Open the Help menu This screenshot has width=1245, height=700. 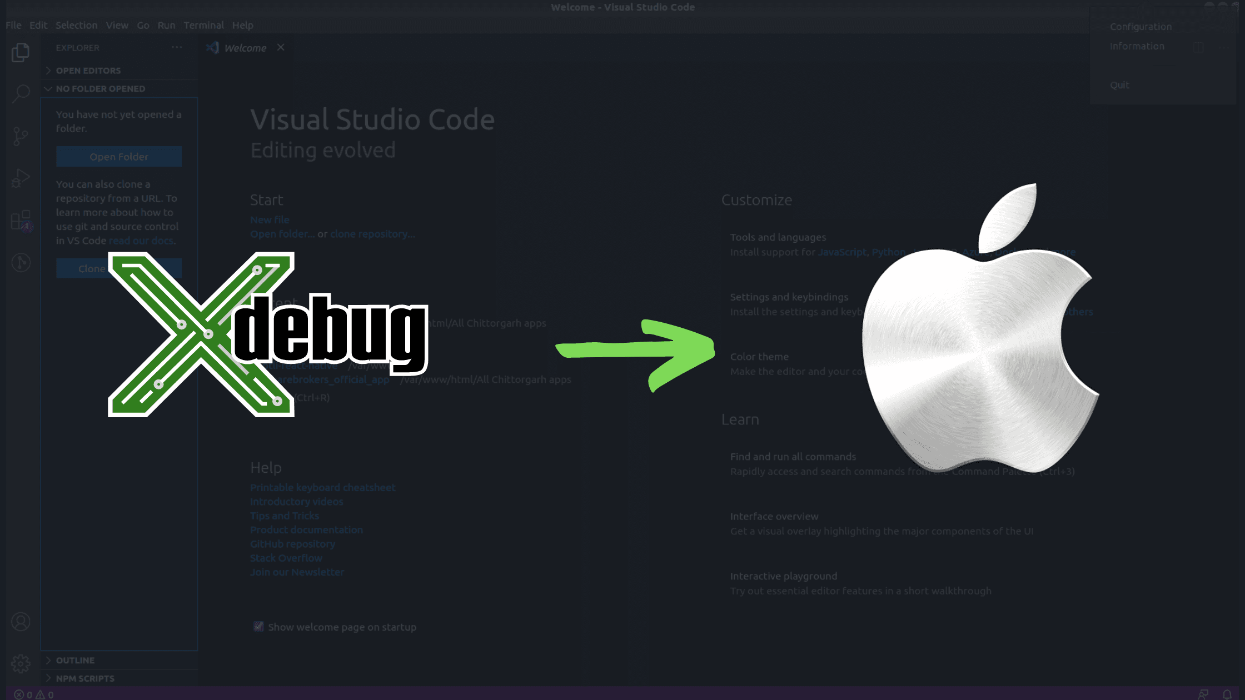point(242,25)
